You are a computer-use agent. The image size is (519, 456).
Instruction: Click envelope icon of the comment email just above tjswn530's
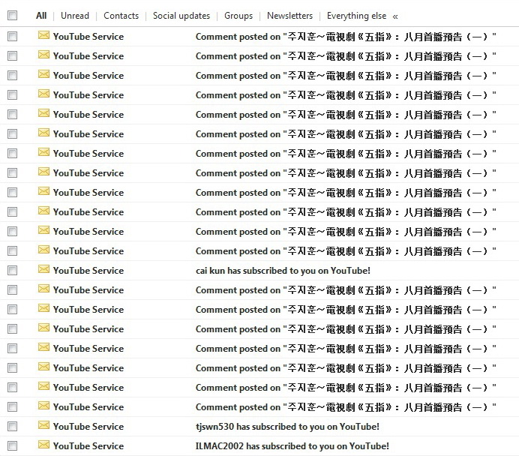(x=43, y=406)
